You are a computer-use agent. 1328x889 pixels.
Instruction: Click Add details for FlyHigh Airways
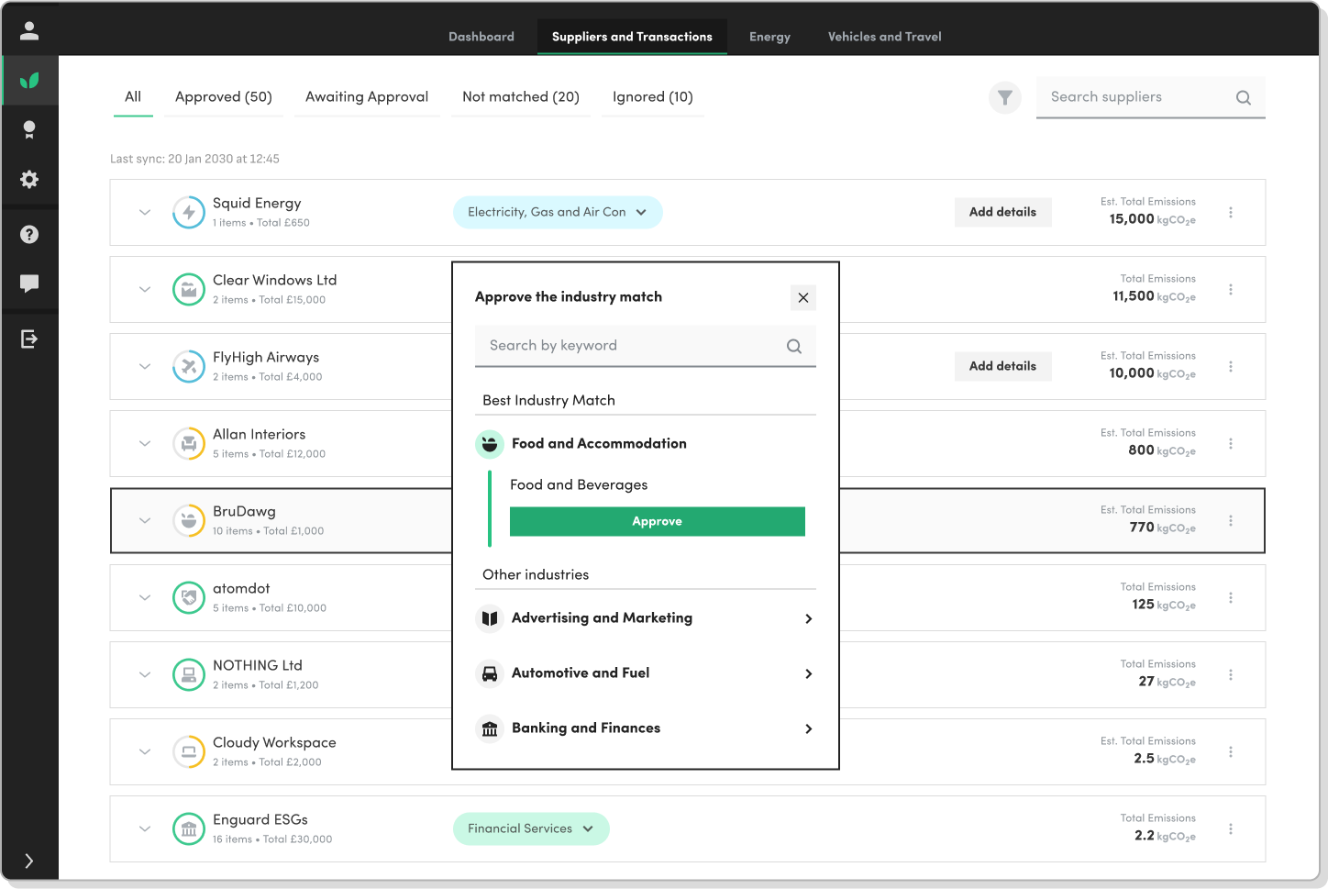click(1003, 366)
